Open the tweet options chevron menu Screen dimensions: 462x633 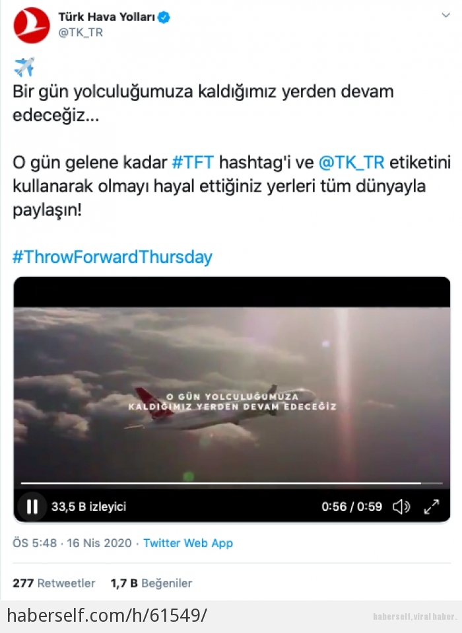tap(445, 15)
